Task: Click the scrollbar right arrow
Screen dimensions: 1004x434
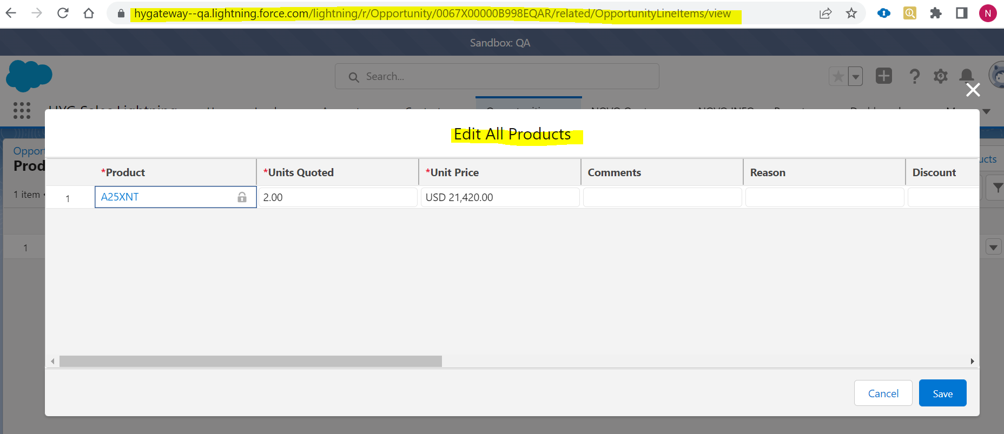Action: point(972,361)
